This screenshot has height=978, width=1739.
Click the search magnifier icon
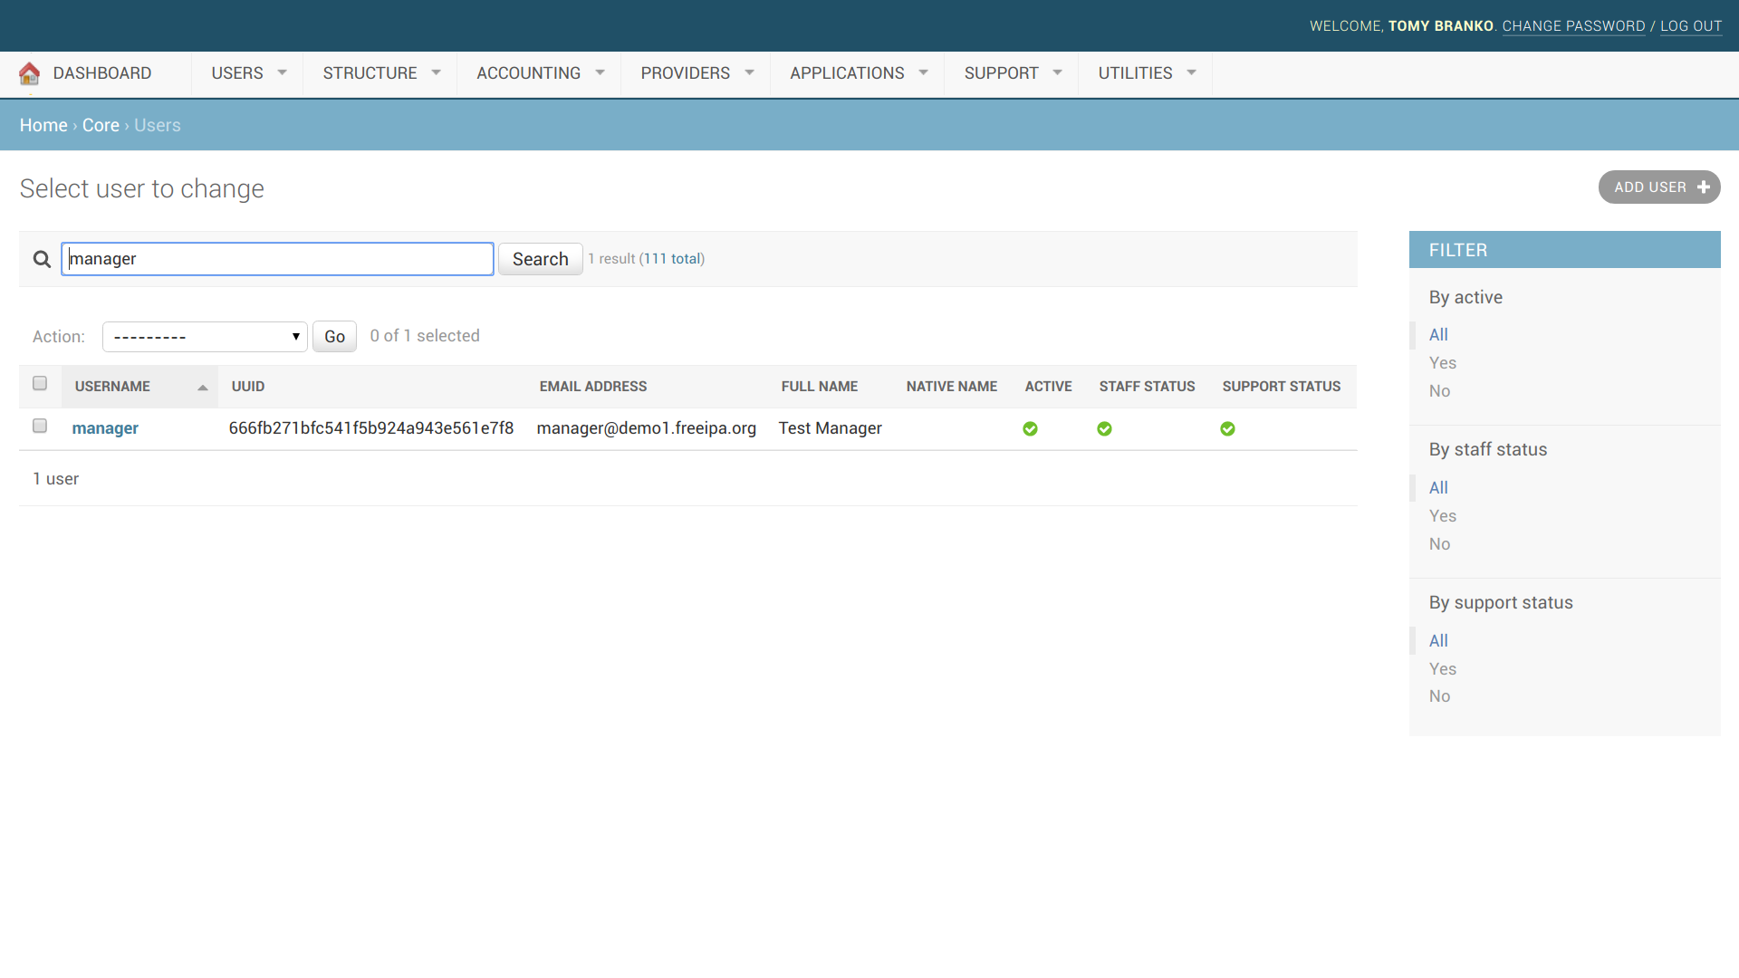point(42,260)
